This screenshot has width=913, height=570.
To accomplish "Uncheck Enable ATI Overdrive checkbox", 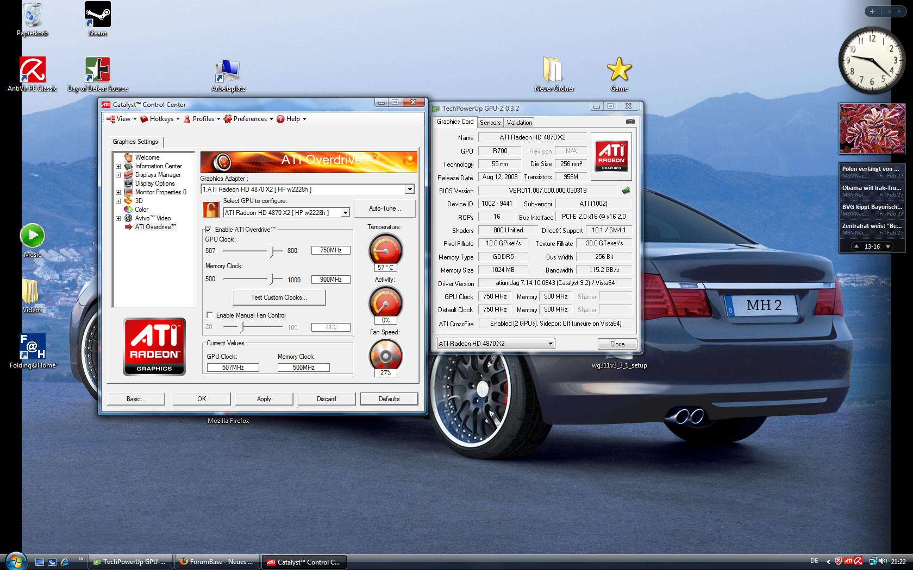I will point(208,230).
